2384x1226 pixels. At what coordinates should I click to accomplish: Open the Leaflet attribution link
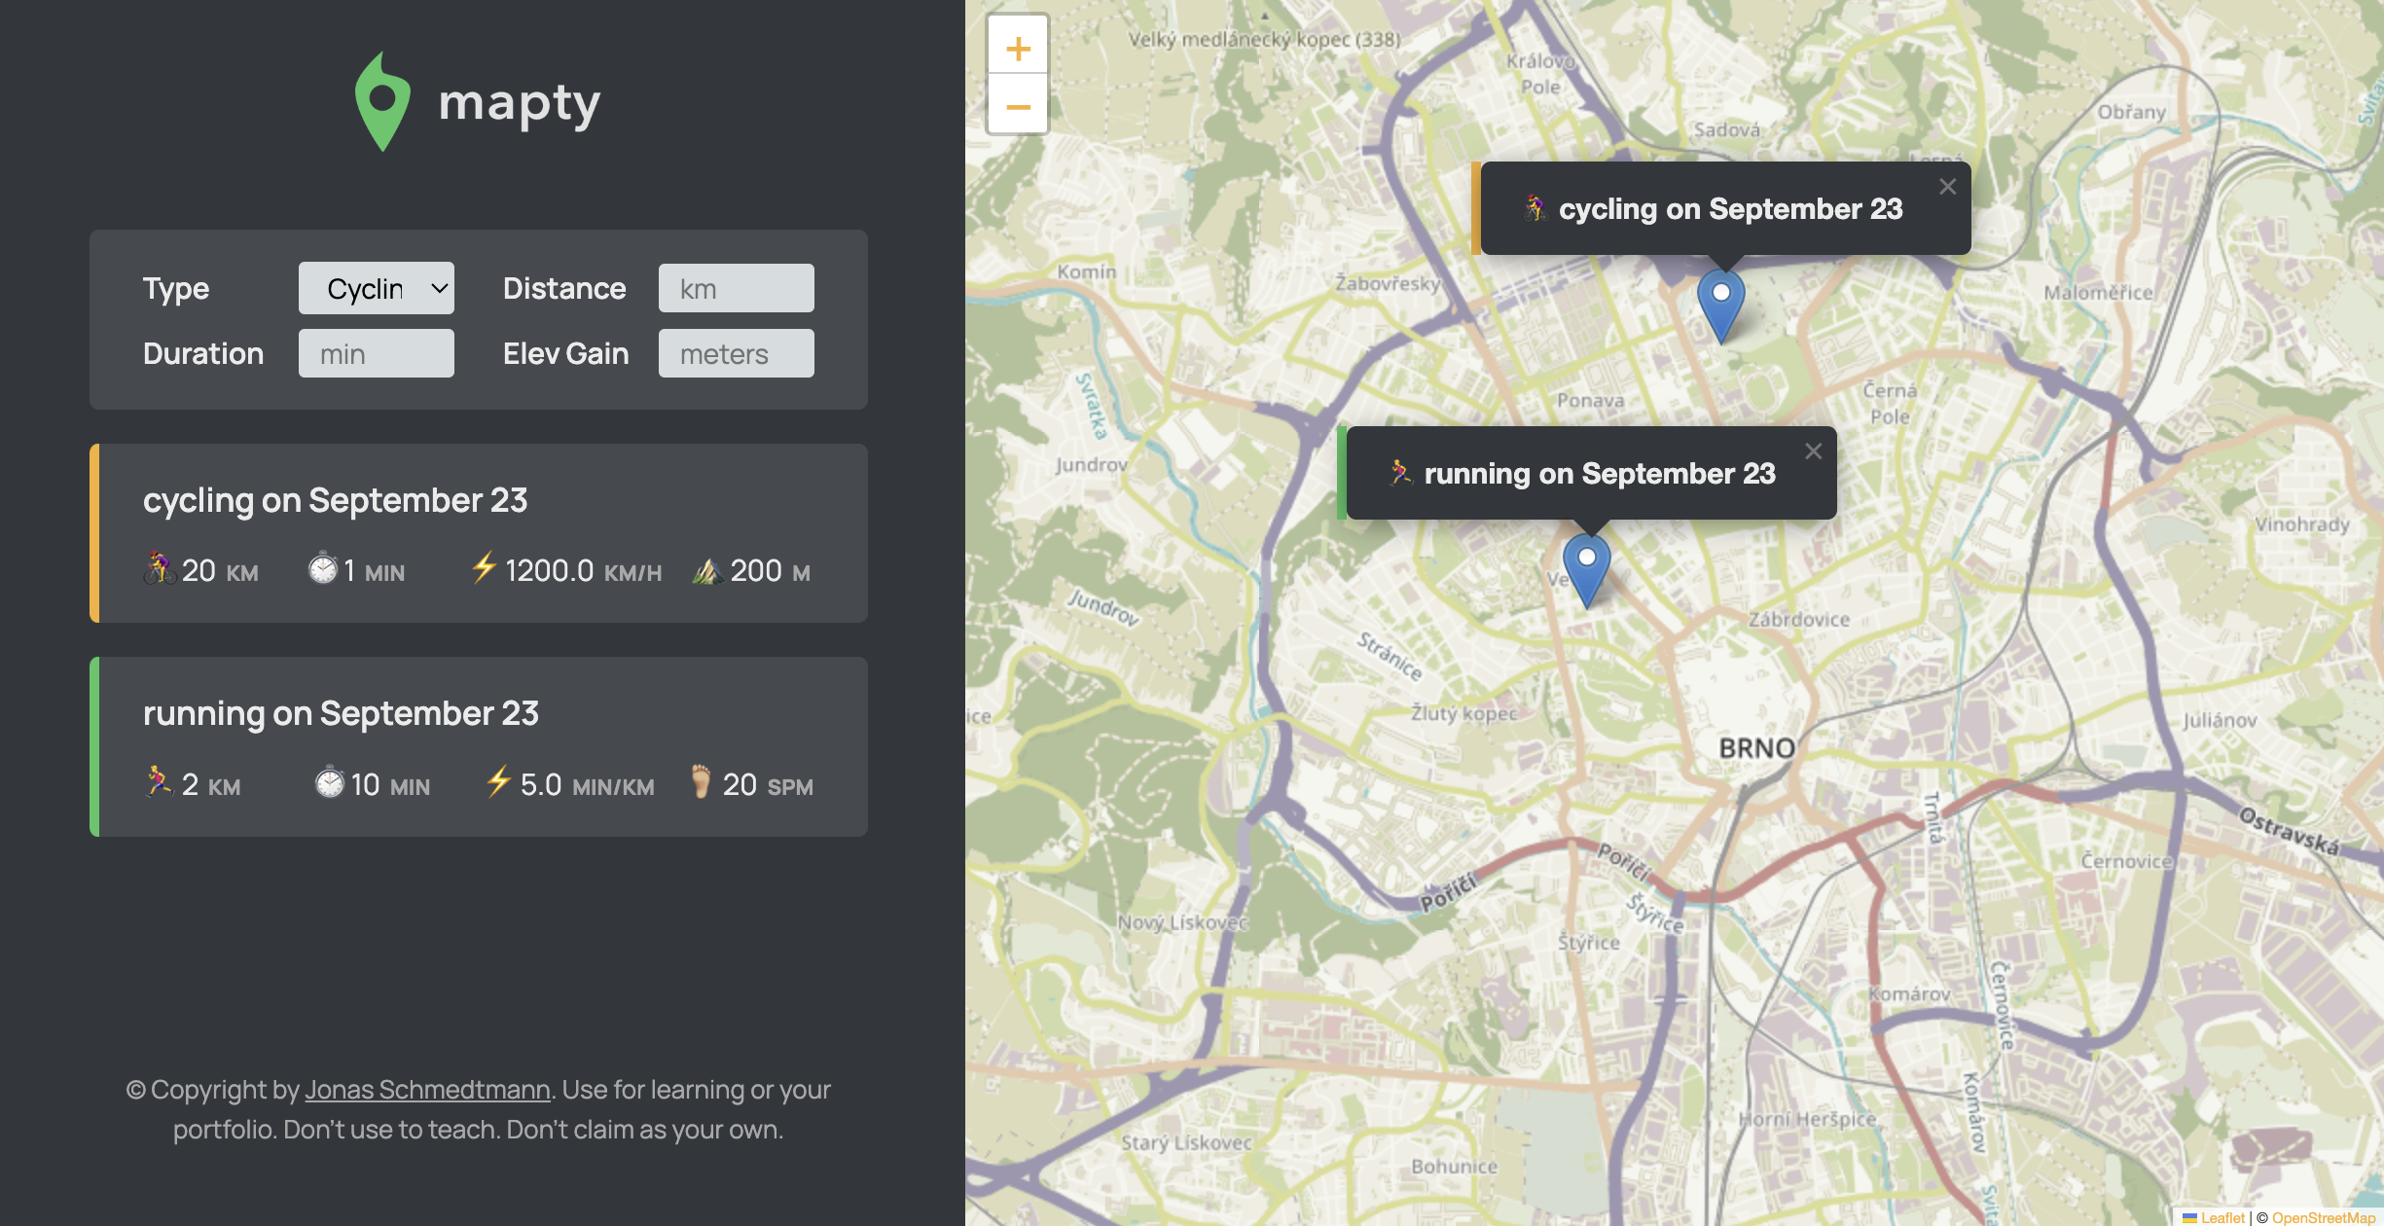click(2221, 1217)
